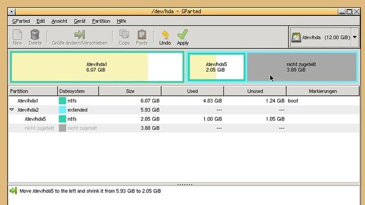Minimize the GParted window
The height and width of the screenshot is (205, 365).
click(x=342, y=11)
